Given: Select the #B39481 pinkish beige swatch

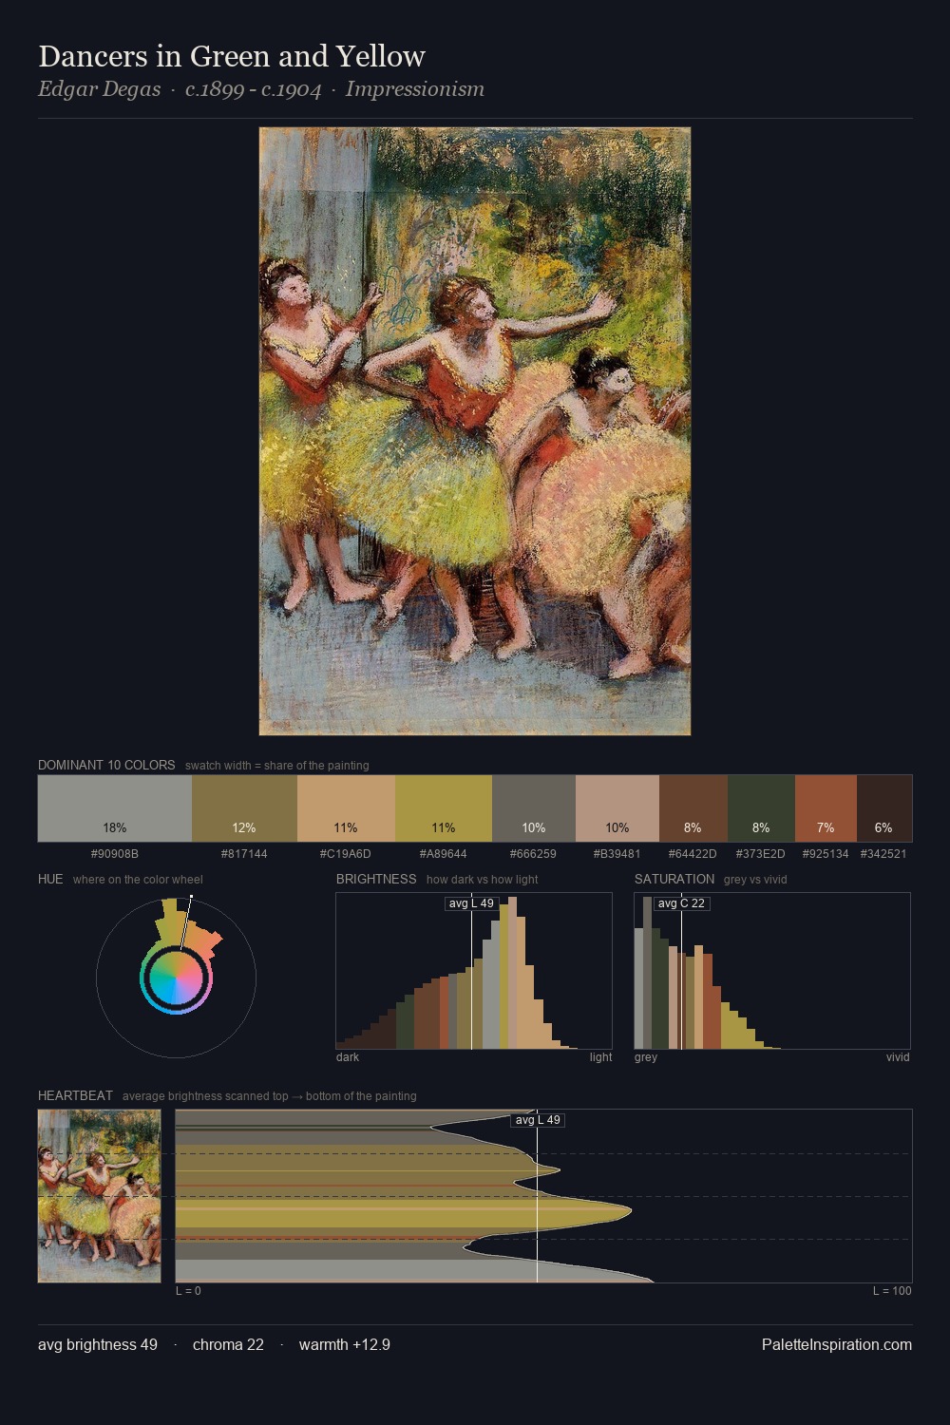Looking at the screenshot, I should [617, 808].
